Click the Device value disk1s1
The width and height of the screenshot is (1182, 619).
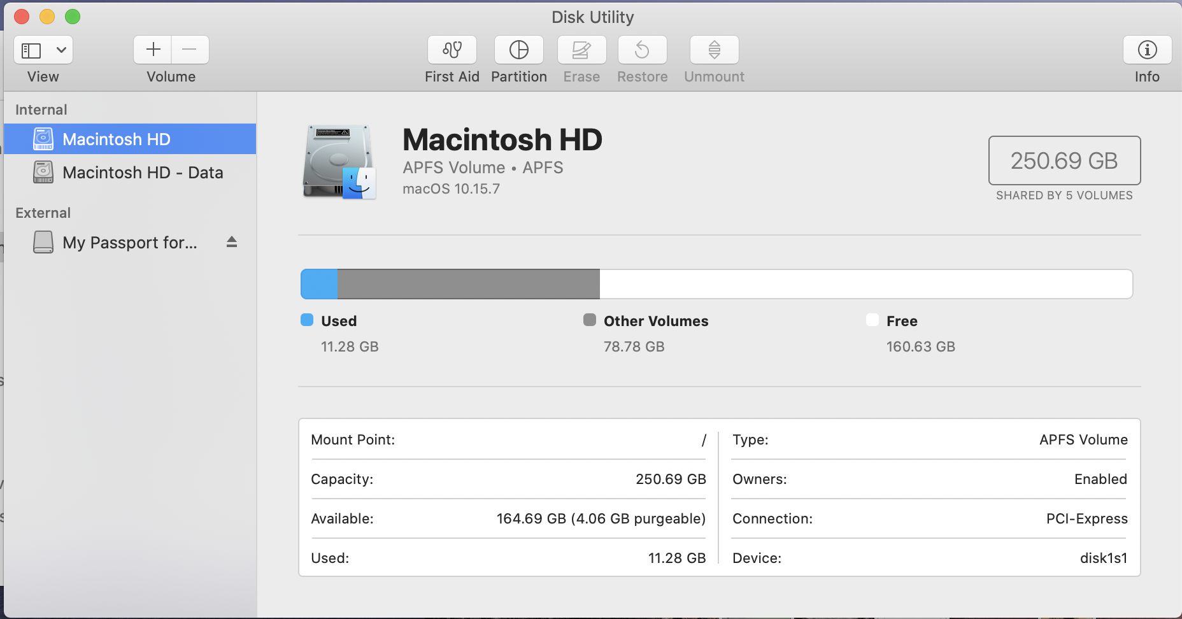[1104, 558]
